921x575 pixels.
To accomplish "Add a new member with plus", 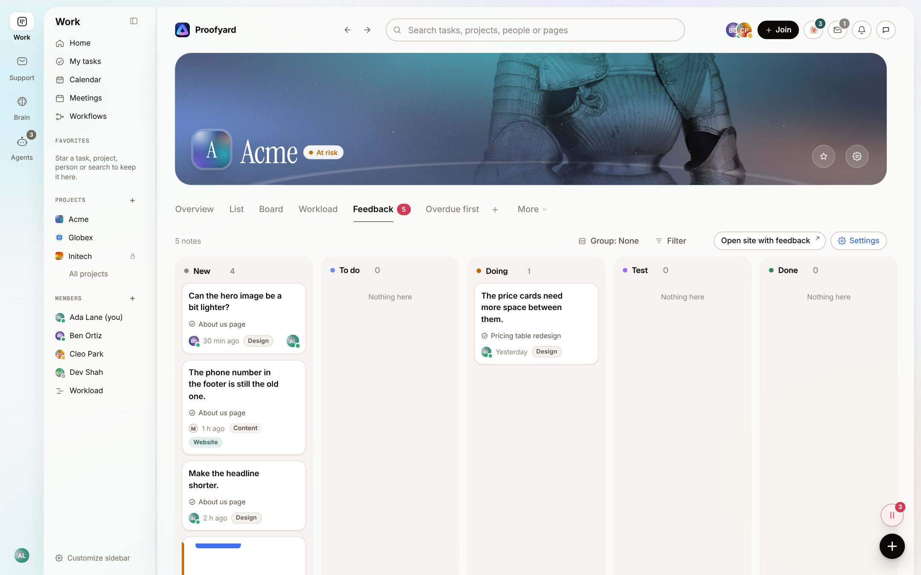I will [133, 299].
